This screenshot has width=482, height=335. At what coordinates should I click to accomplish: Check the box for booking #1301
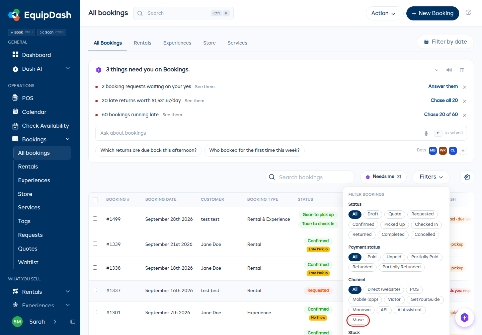point(95,312)
